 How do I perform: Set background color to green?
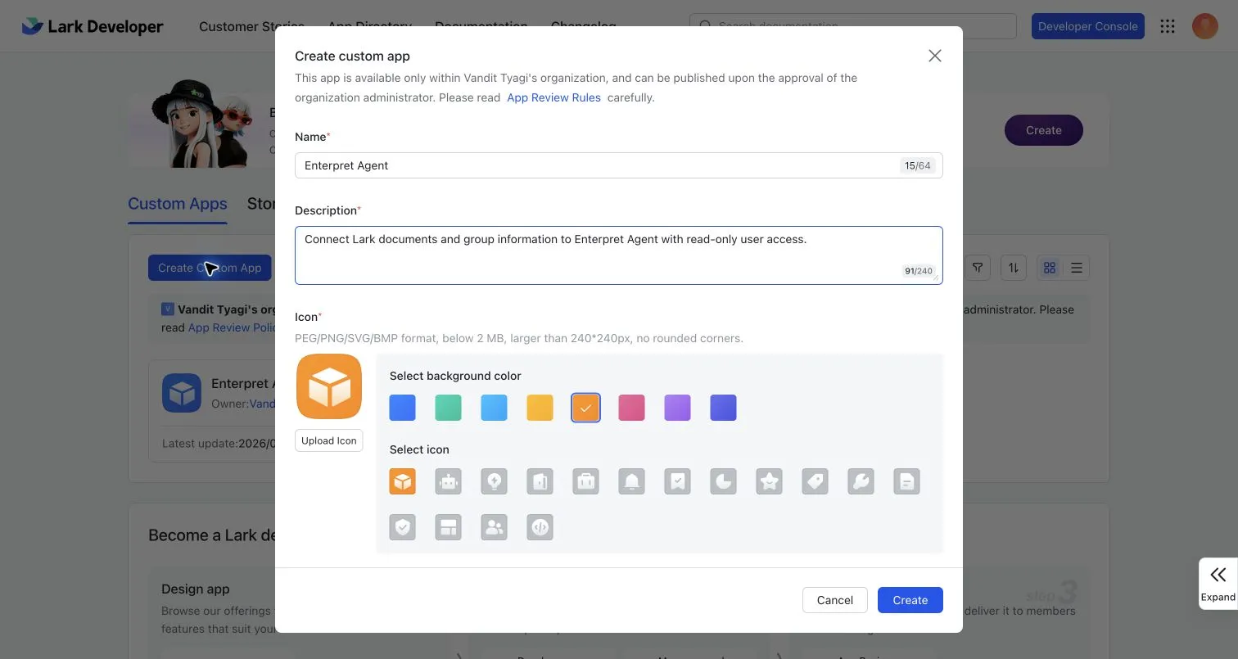pos(449,408)
